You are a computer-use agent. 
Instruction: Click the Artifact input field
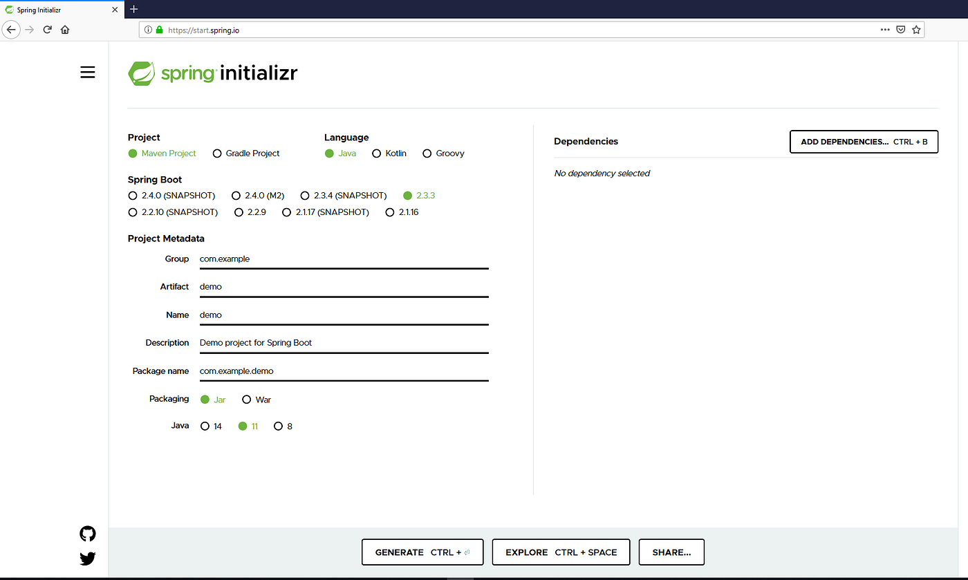(x=344, y=287)
